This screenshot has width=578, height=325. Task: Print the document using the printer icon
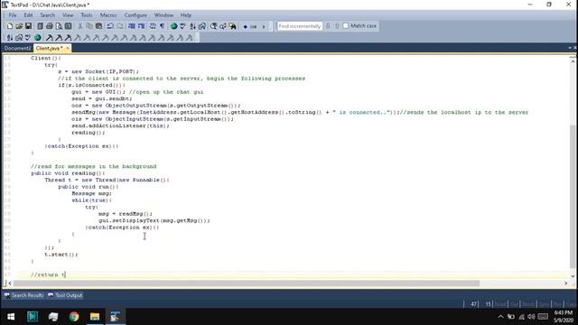coord(50,26)
